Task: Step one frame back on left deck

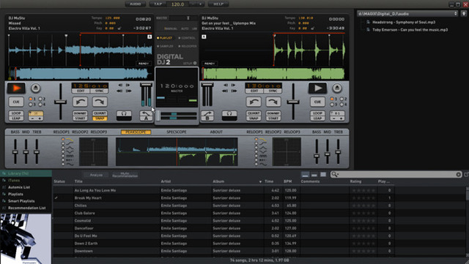Action: coord(120,85)
